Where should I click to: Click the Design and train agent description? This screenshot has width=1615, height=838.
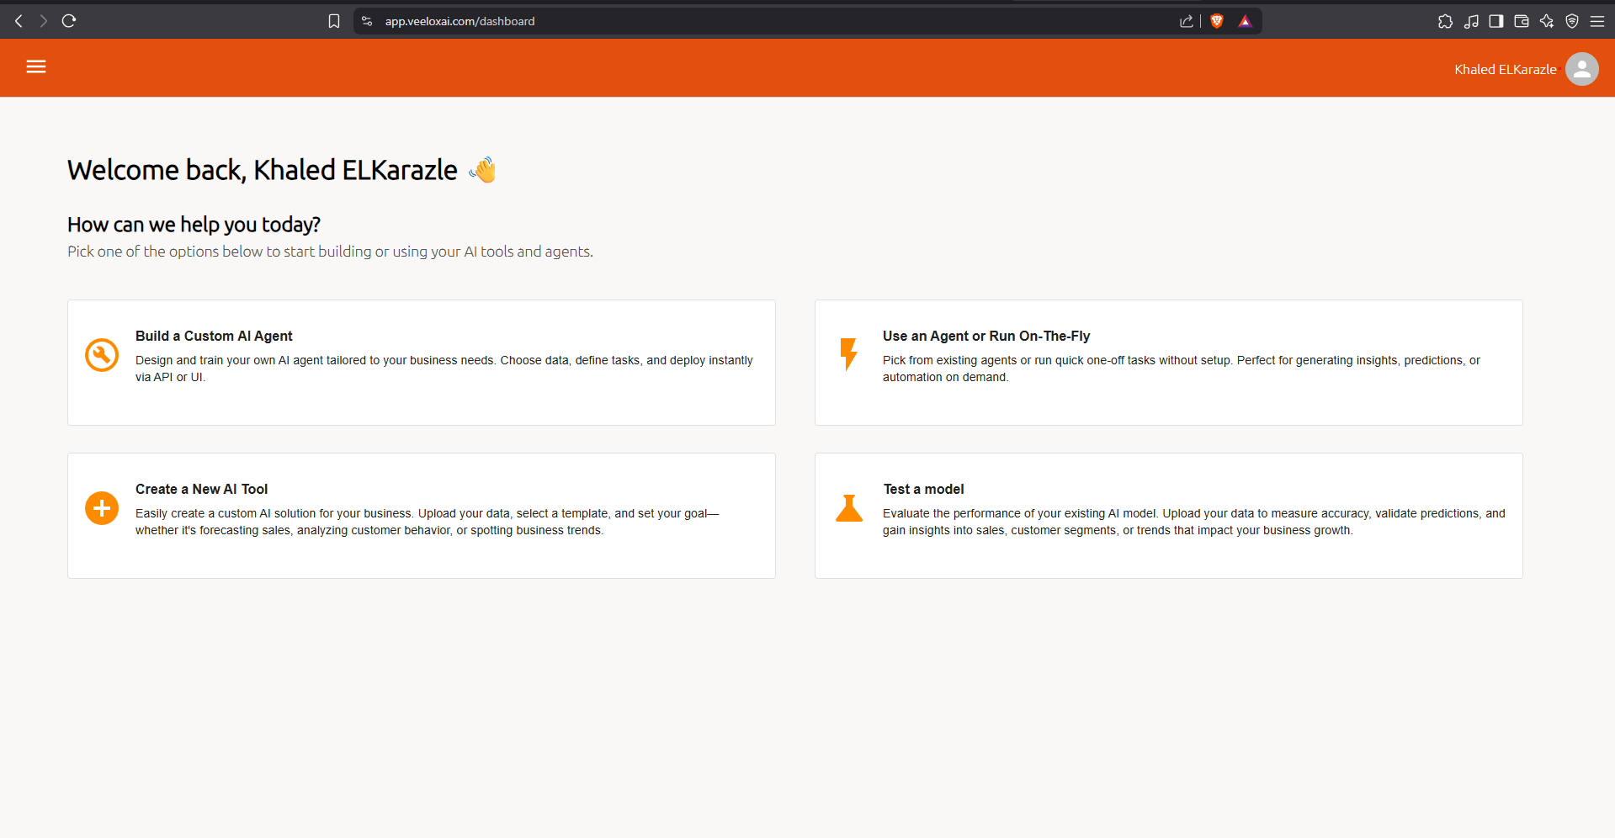(444, 369)
